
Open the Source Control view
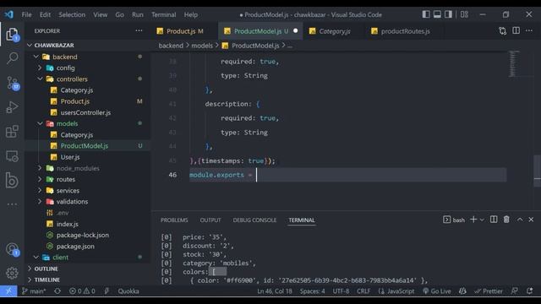point(13,83)
